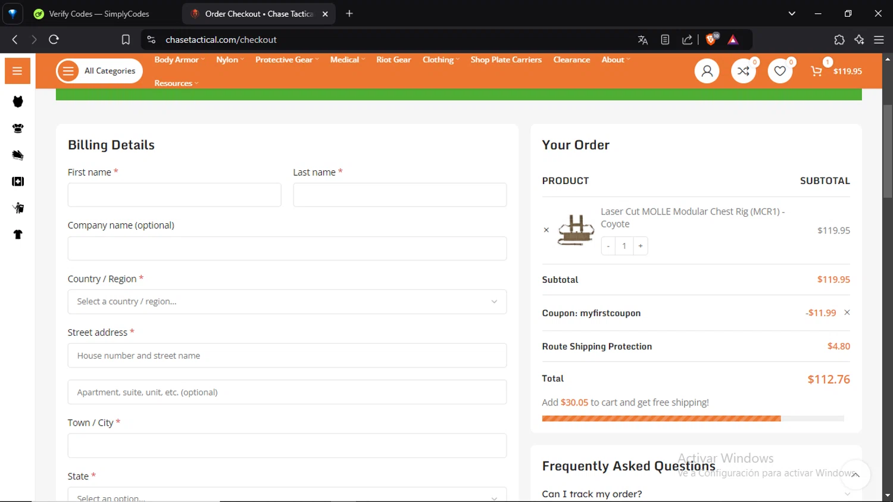The width and height of the screenshot is (893, 502).
Task: Click the share page icon
Action: coord(687,40)
